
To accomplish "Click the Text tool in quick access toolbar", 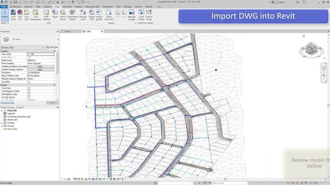I will 58,2.
